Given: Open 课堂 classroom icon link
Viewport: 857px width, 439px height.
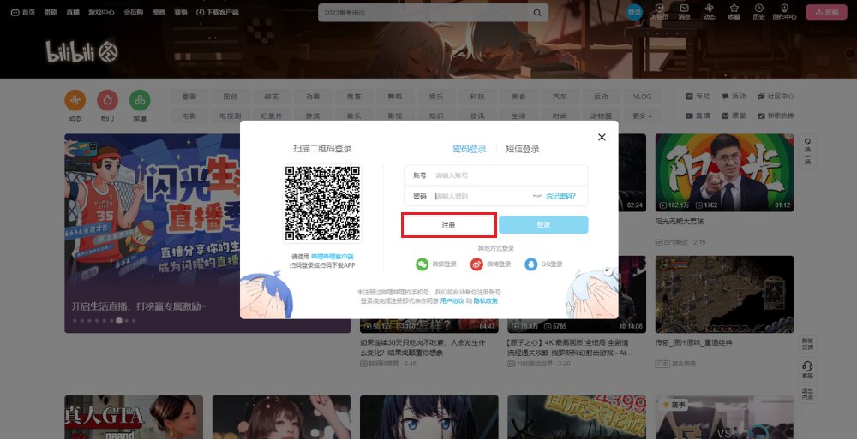Looking at the screenshot, I should click(734, 116).
